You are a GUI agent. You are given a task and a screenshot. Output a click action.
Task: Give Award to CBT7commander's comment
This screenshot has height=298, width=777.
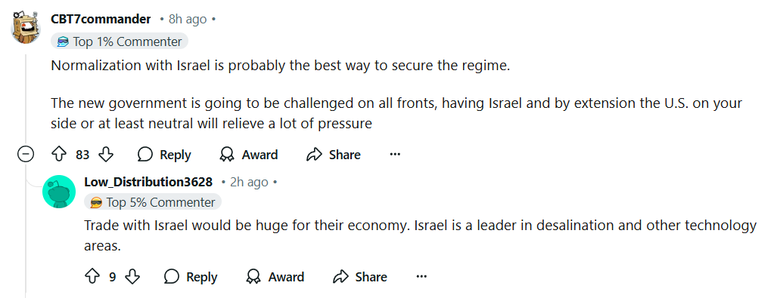point(248,155)
